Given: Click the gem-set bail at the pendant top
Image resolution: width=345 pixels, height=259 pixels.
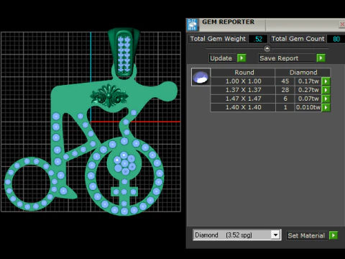Looking at the screenshot, I should click(x=124, y=52).
